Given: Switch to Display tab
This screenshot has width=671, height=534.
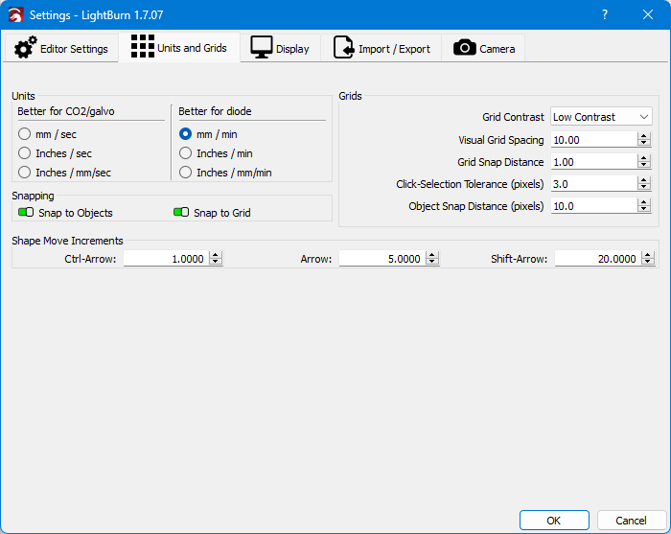Looking at the screenshot, I should (280, 48).
